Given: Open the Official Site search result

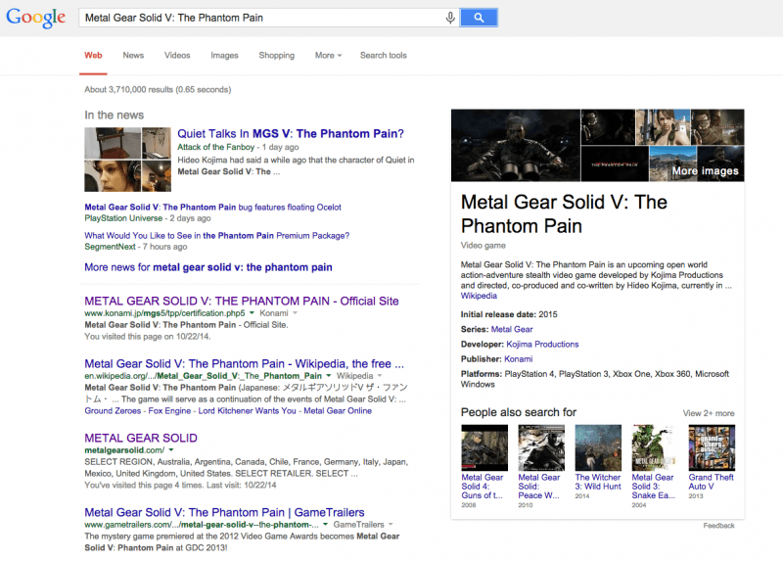Looking at the screenshot, I should pos(242,302).
